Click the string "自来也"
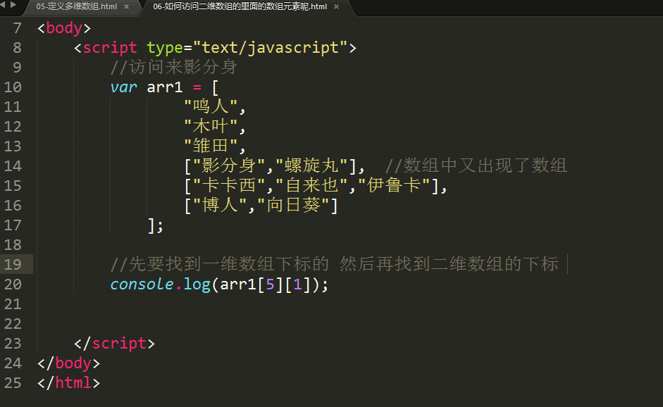 click(x=311, y=185)
